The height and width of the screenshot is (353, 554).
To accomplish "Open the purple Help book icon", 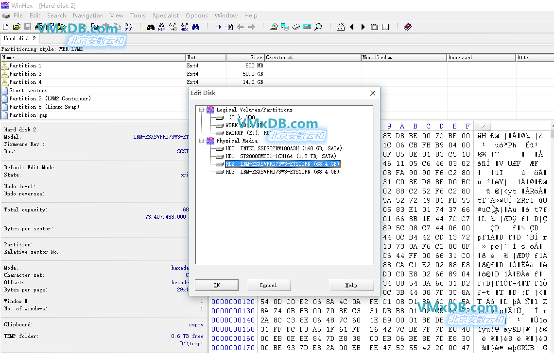I will click(x=407, y=27).
